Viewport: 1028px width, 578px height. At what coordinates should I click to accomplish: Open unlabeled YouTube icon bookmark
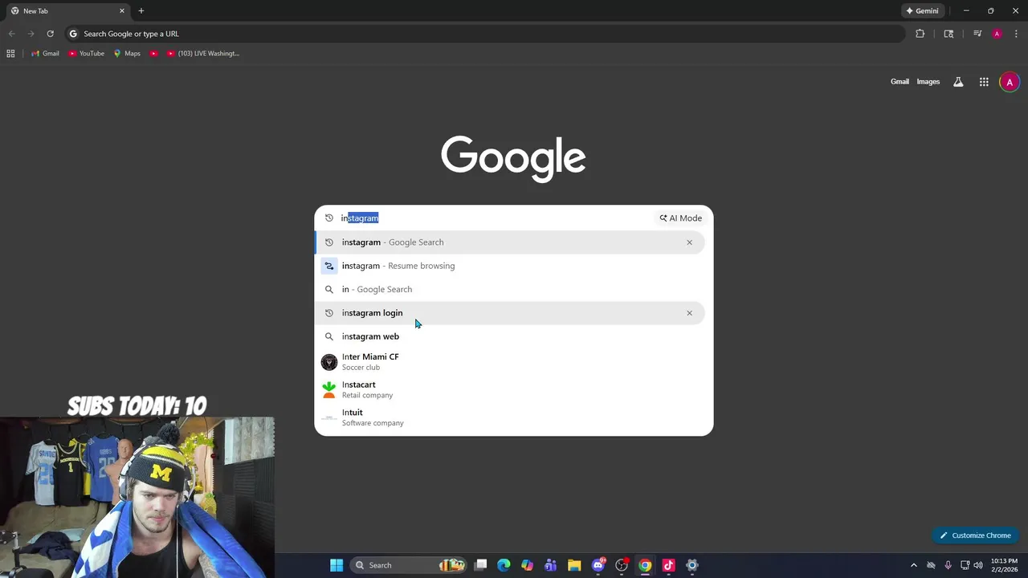click(153, 54)
